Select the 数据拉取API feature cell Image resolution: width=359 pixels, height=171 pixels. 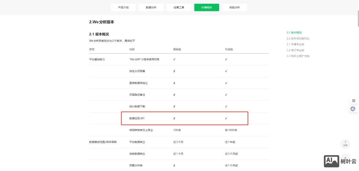coord(137,118)
